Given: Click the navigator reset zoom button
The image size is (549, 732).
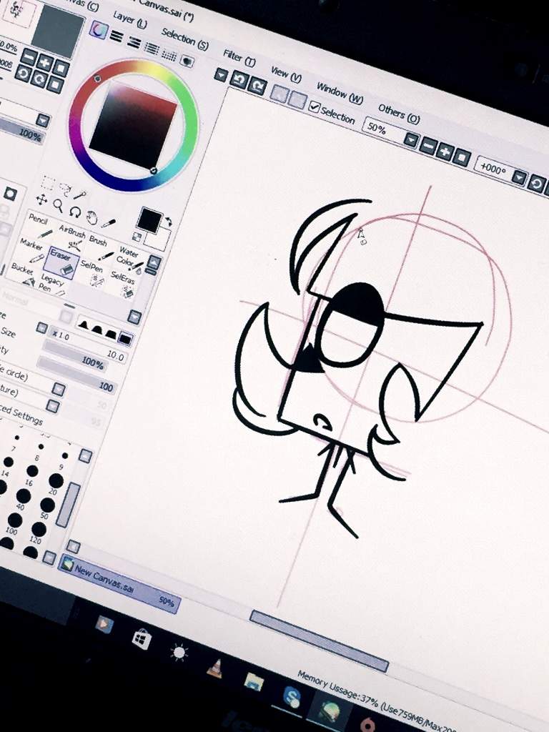Looking at the screenshot, I should [61, 68].
